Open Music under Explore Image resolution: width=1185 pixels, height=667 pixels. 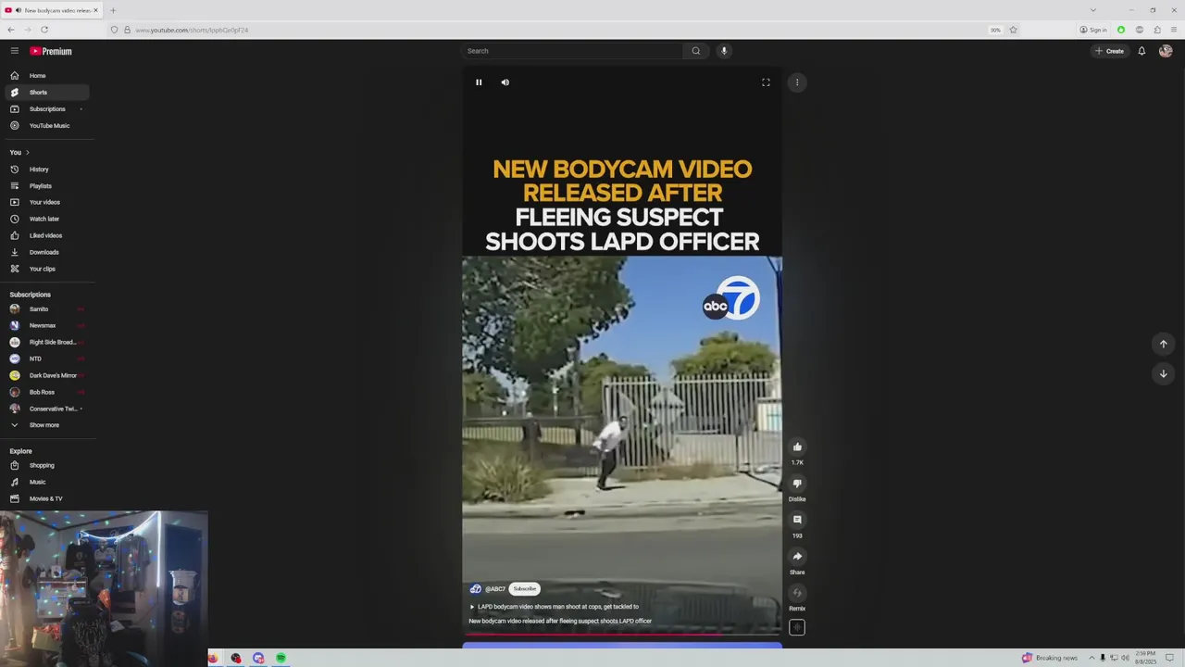pos(46,482)
